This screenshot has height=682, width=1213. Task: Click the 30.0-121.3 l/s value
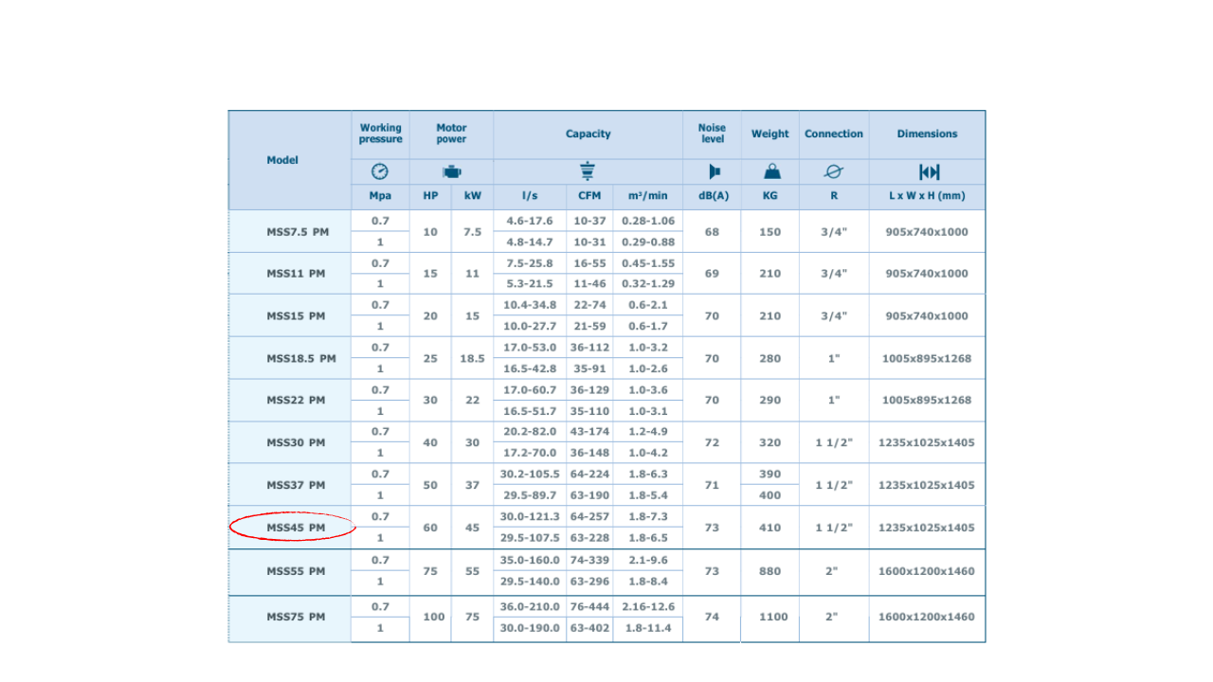point(531,516)
